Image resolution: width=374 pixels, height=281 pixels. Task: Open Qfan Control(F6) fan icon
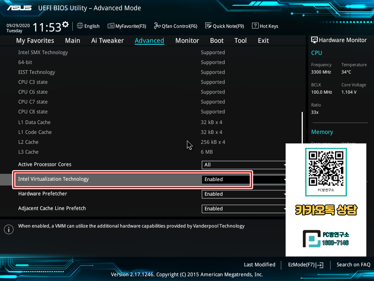(157, 26)
